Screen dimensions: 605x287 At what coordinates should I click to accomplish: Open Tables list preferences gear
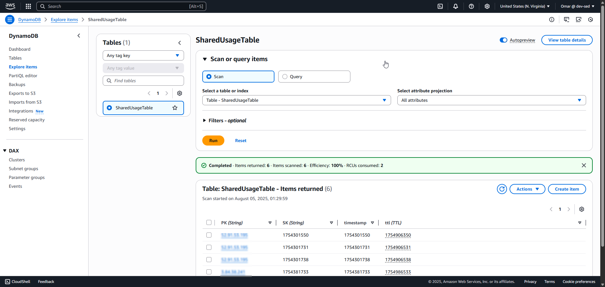[x=180, y=93]
